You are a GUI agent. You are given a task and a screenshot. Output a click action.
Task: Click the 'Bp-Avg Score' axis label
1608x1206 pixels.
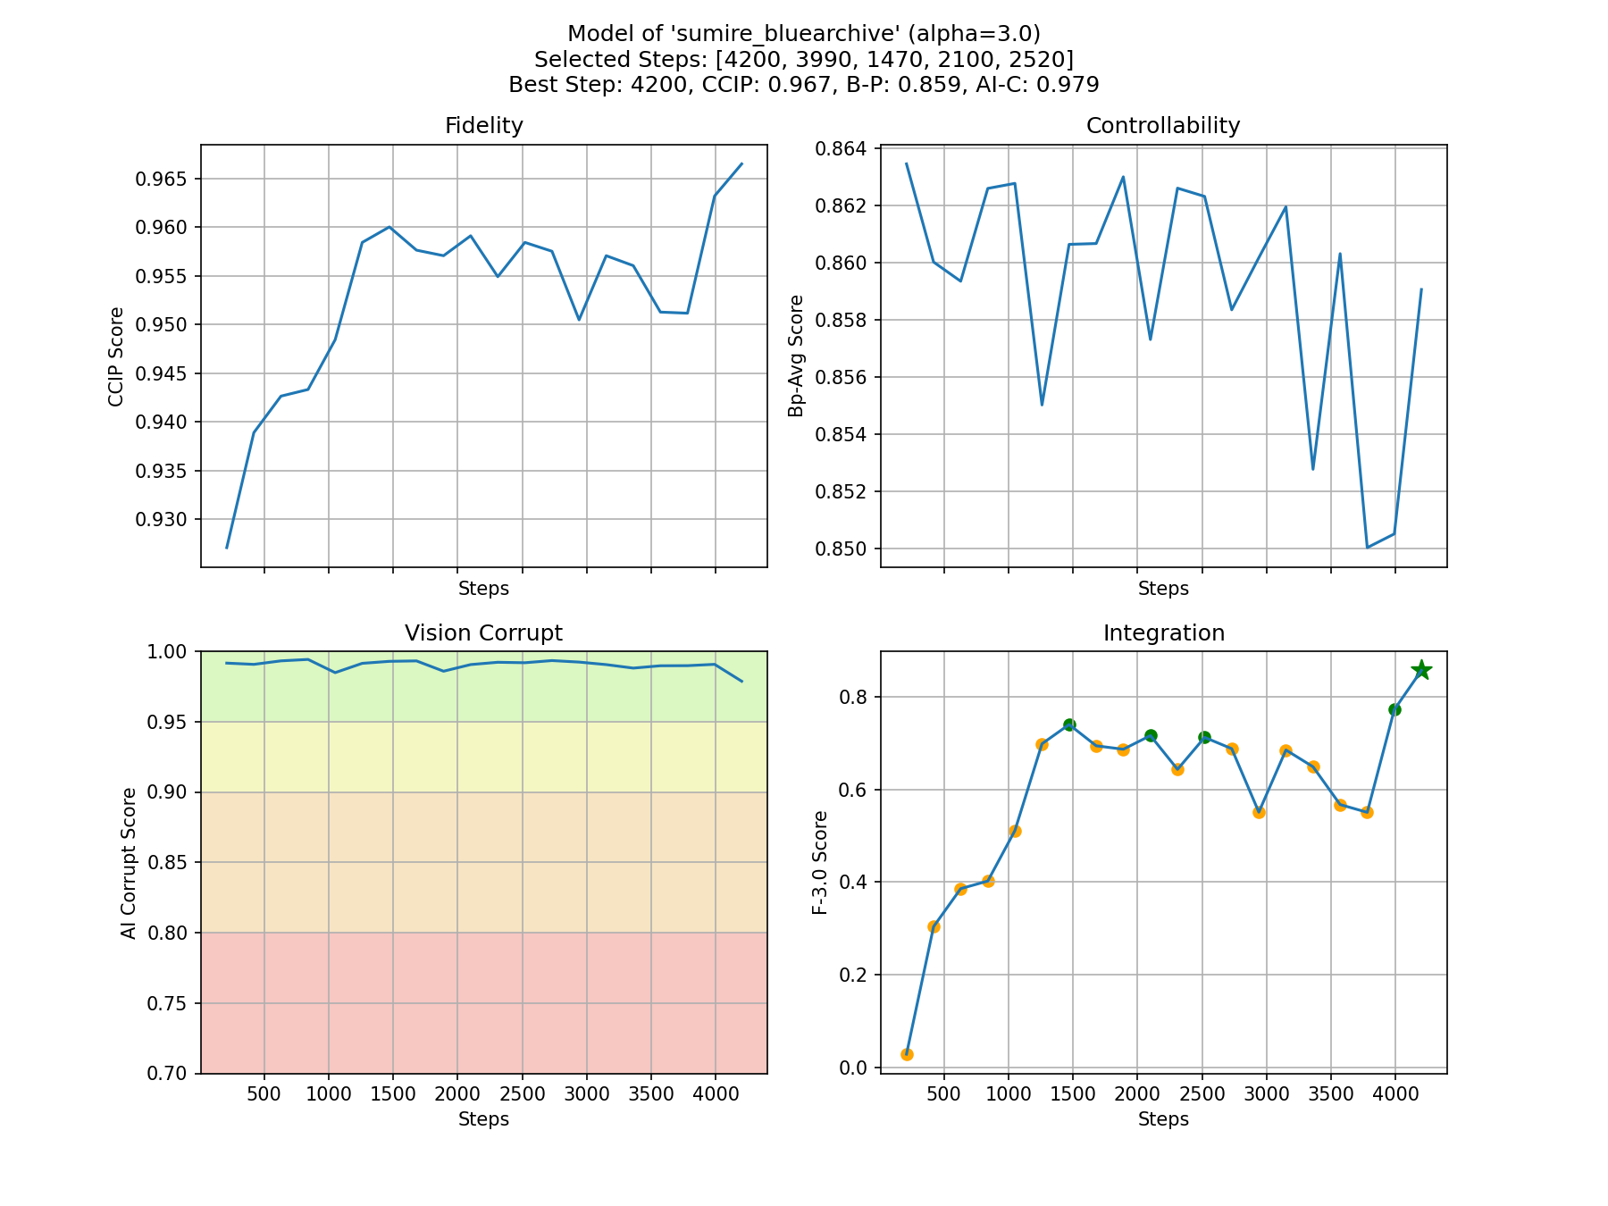click(x=796, y=356)
